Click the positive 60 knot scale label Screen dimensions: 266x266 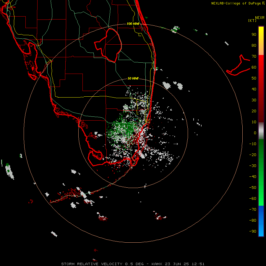pyautogui.click(x=254, y=67)
